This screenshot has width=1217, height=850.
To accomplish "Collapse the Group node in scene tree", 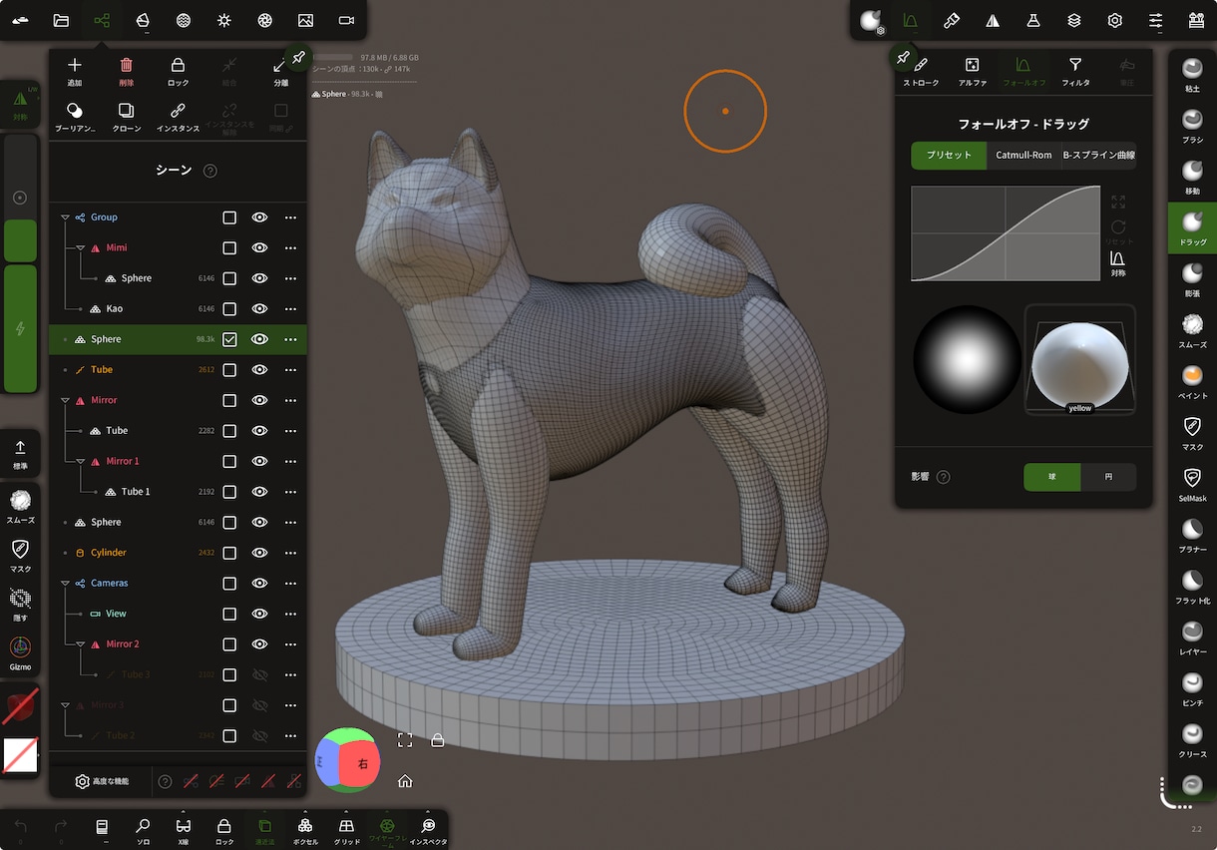I will tap(65, 217).
